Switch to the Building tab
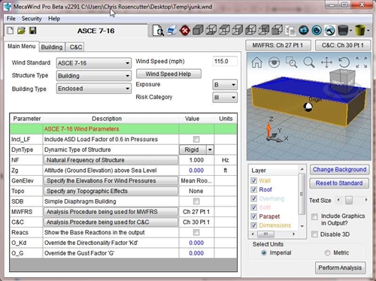 click(x=52, y=47)
